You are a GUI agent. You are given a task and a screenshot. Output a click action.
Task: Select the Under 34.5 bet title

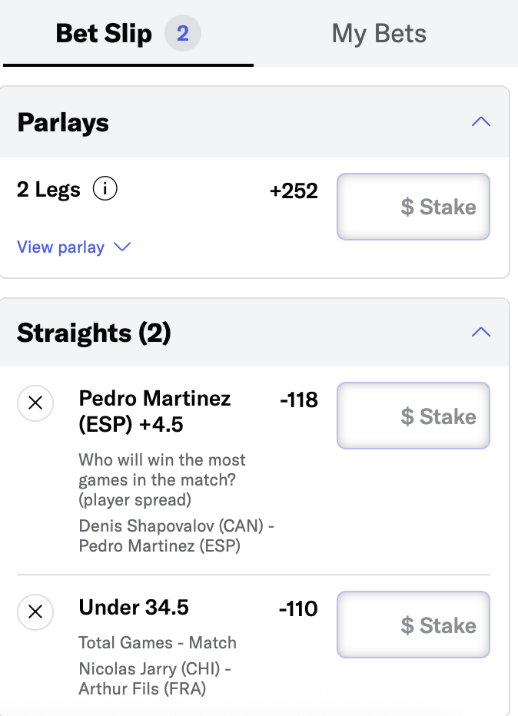tap(134, 608)
